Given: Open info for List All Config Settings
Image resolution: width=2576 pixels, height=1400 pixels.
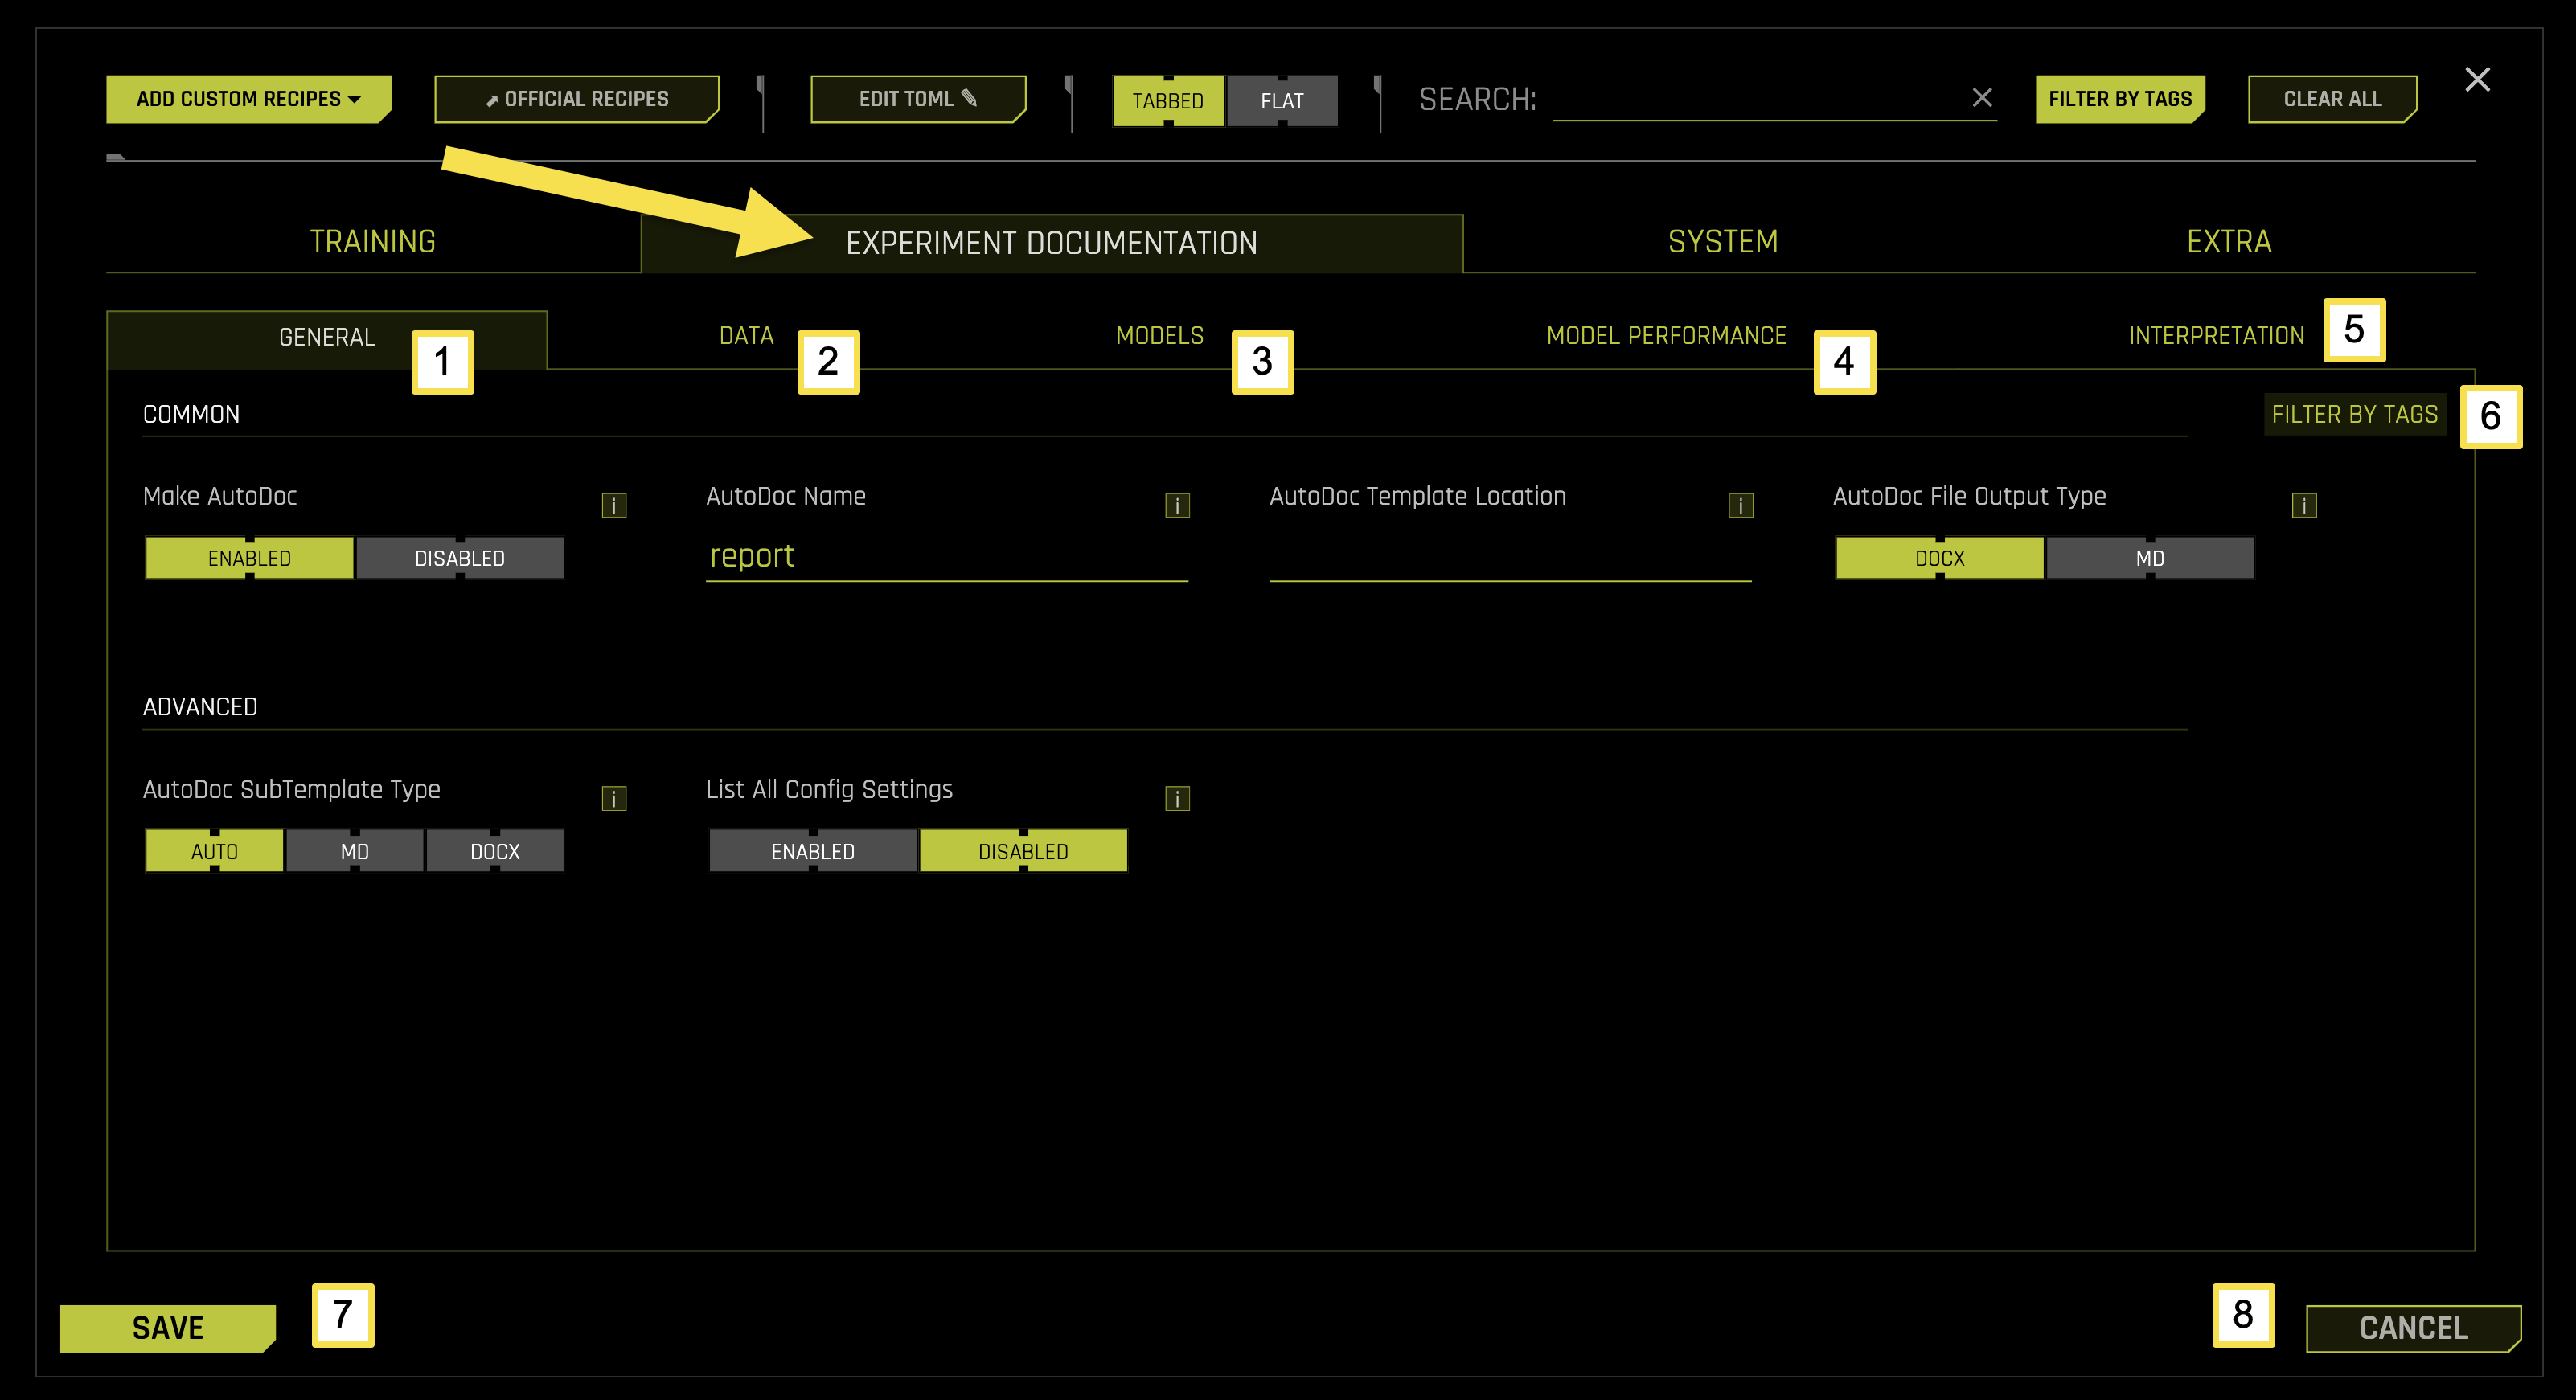Looking at the screenshot, I should pos(1177,798).
